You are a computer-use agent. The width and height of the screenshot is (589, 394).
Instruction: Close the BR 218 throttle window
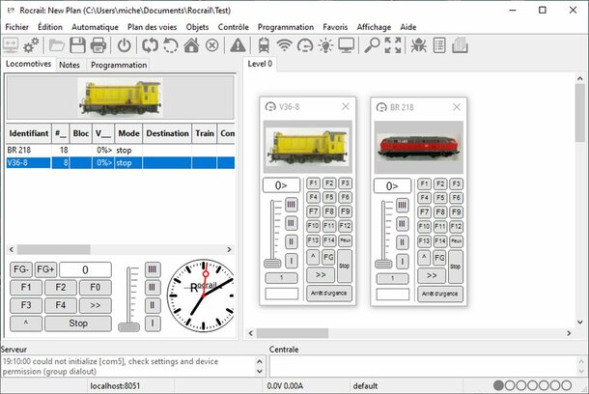point(457,107)
